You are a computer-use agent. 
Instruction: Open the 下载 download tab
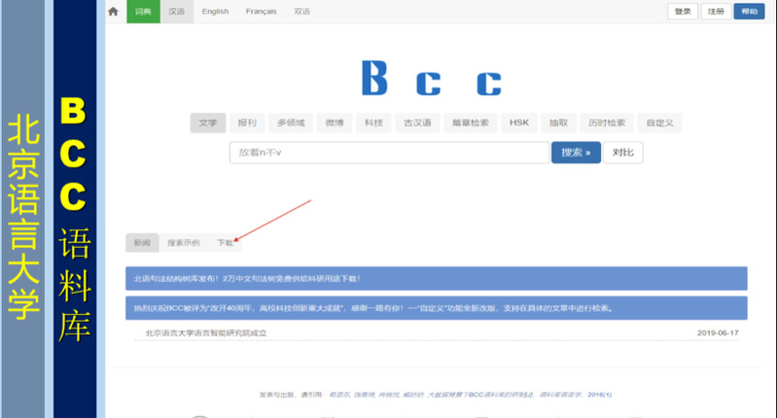pyautogui.click(x=225, y=243)
